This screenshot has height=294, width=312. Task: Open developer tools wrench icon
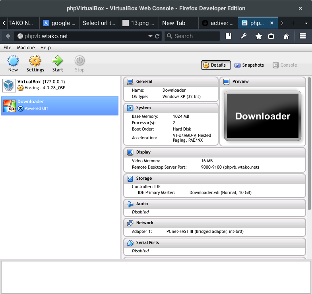(244, 36)
